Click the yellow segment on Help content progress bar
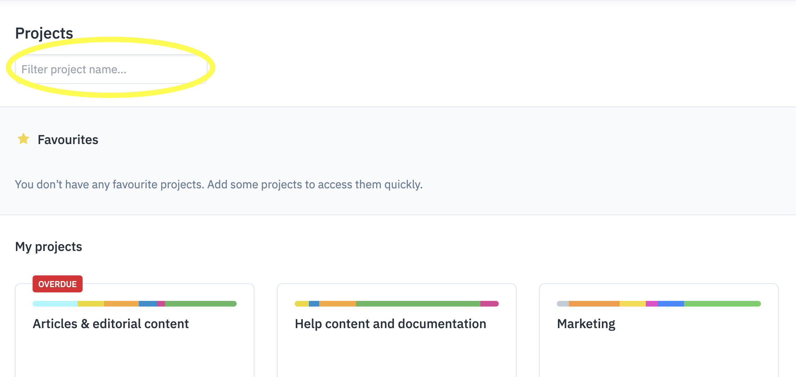The image size is (796, 377). click(x=301, y=303)
